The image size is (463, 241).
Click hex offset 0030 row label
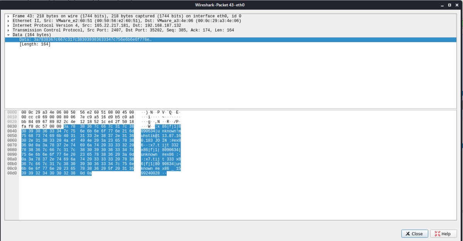(12, 126)
